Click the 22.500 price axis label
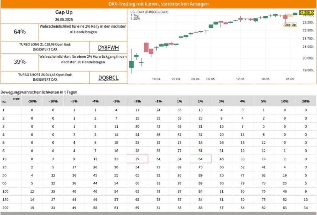 [x=308, y=30]
